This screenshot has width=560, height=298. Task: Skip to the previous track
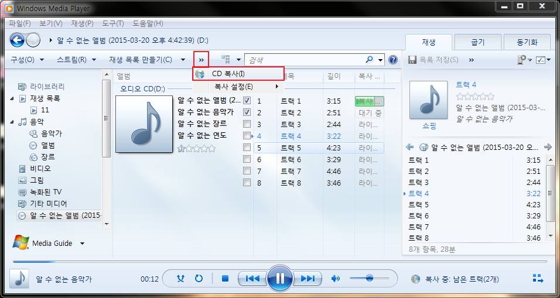click(x=252, y=278)
